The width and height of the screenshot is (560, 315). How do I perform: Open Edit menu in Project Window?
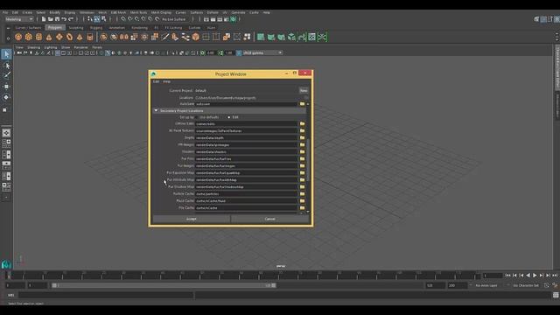[x=156, y=81]
